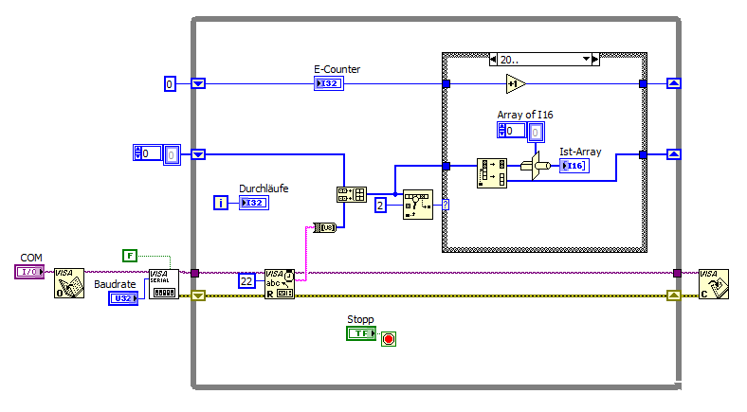Image resolution: width=747 pixels, height=412 pixels.
Task: Click the E-Counter I32 indicator terminal
Action: tap(329, 83)
